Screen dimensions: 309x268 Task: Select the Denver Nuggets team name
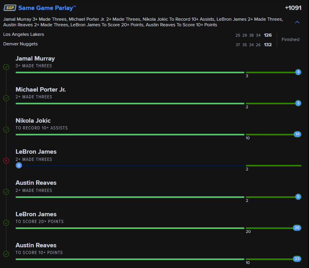click(x=20, y=44)
